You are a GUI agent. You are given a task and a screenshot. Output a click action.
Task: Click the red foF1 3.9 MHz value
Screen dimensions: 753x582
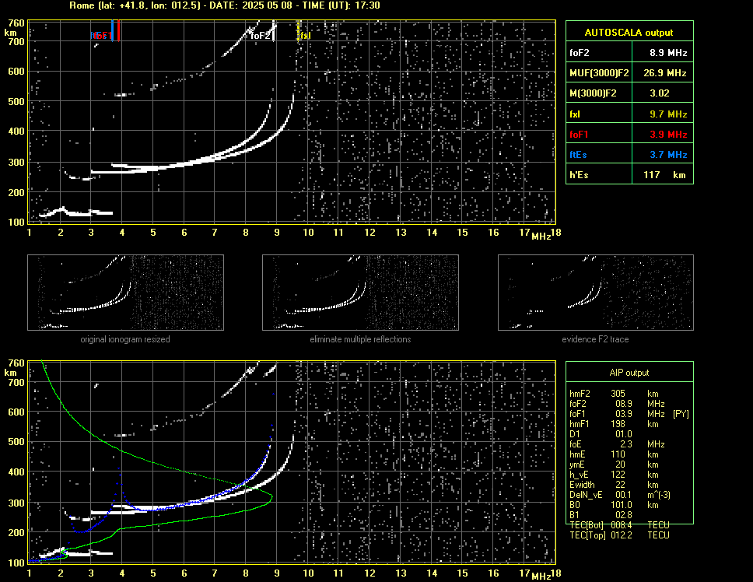click(668, 135)
